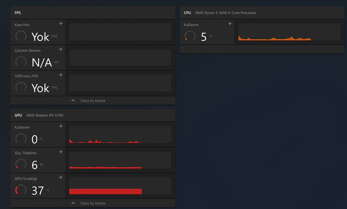Select the Kare Hızı gauge dial
The width and height of the screenshot is (347, 209).
pyautogui.click(x=21, y=36)
